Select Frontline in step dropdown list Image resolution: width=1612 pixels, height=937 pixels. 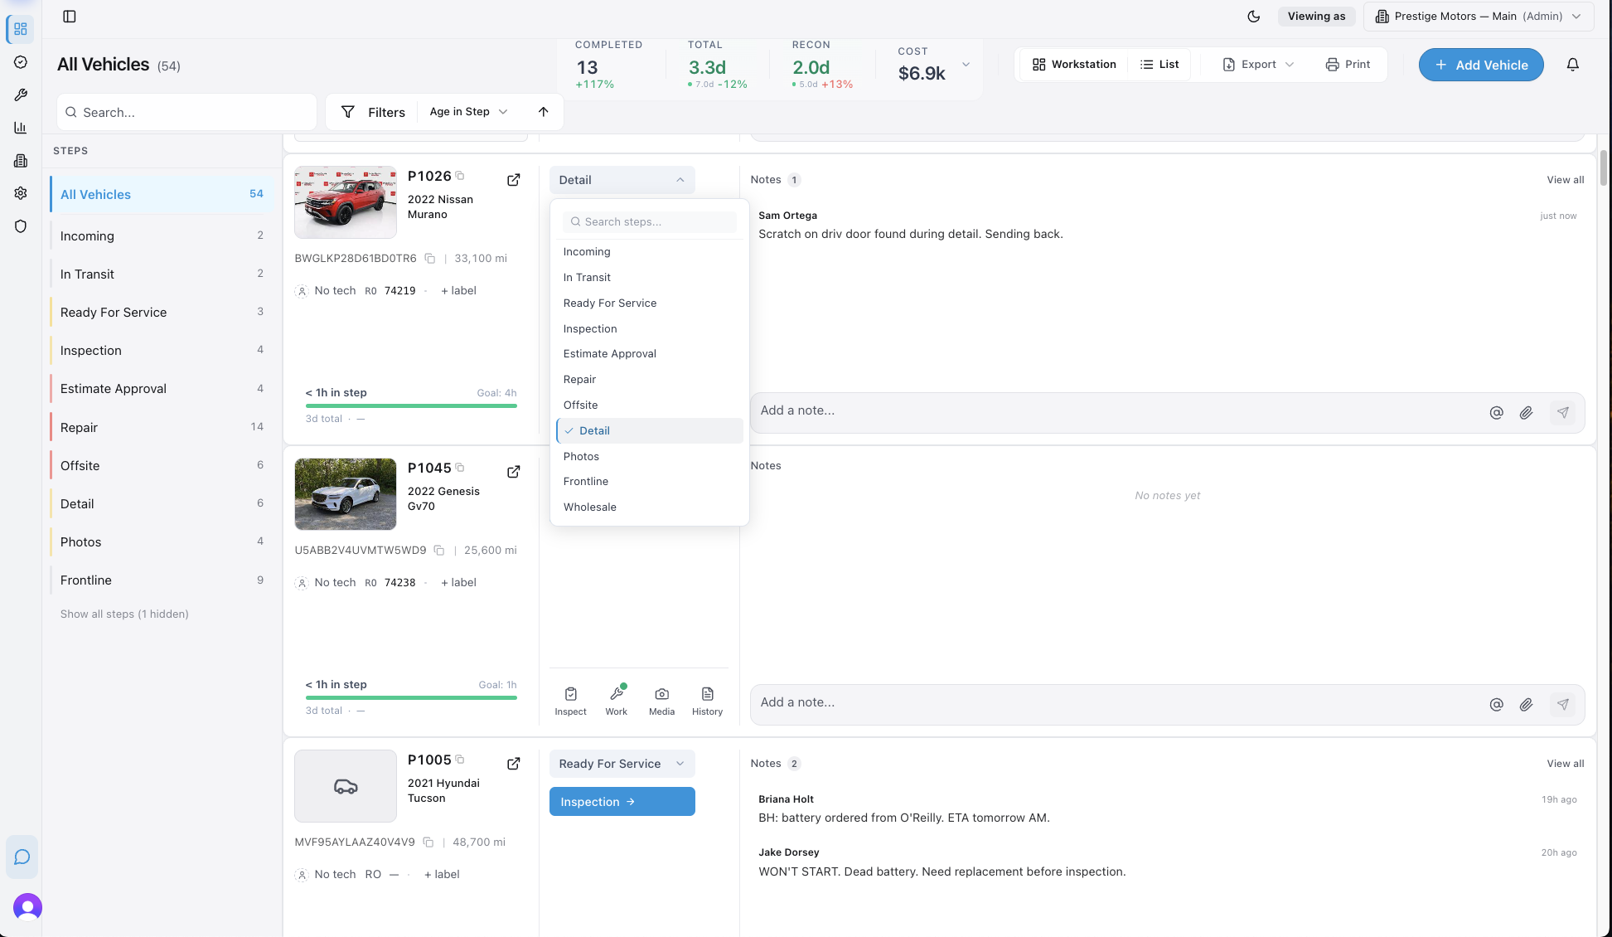point(650,482)
